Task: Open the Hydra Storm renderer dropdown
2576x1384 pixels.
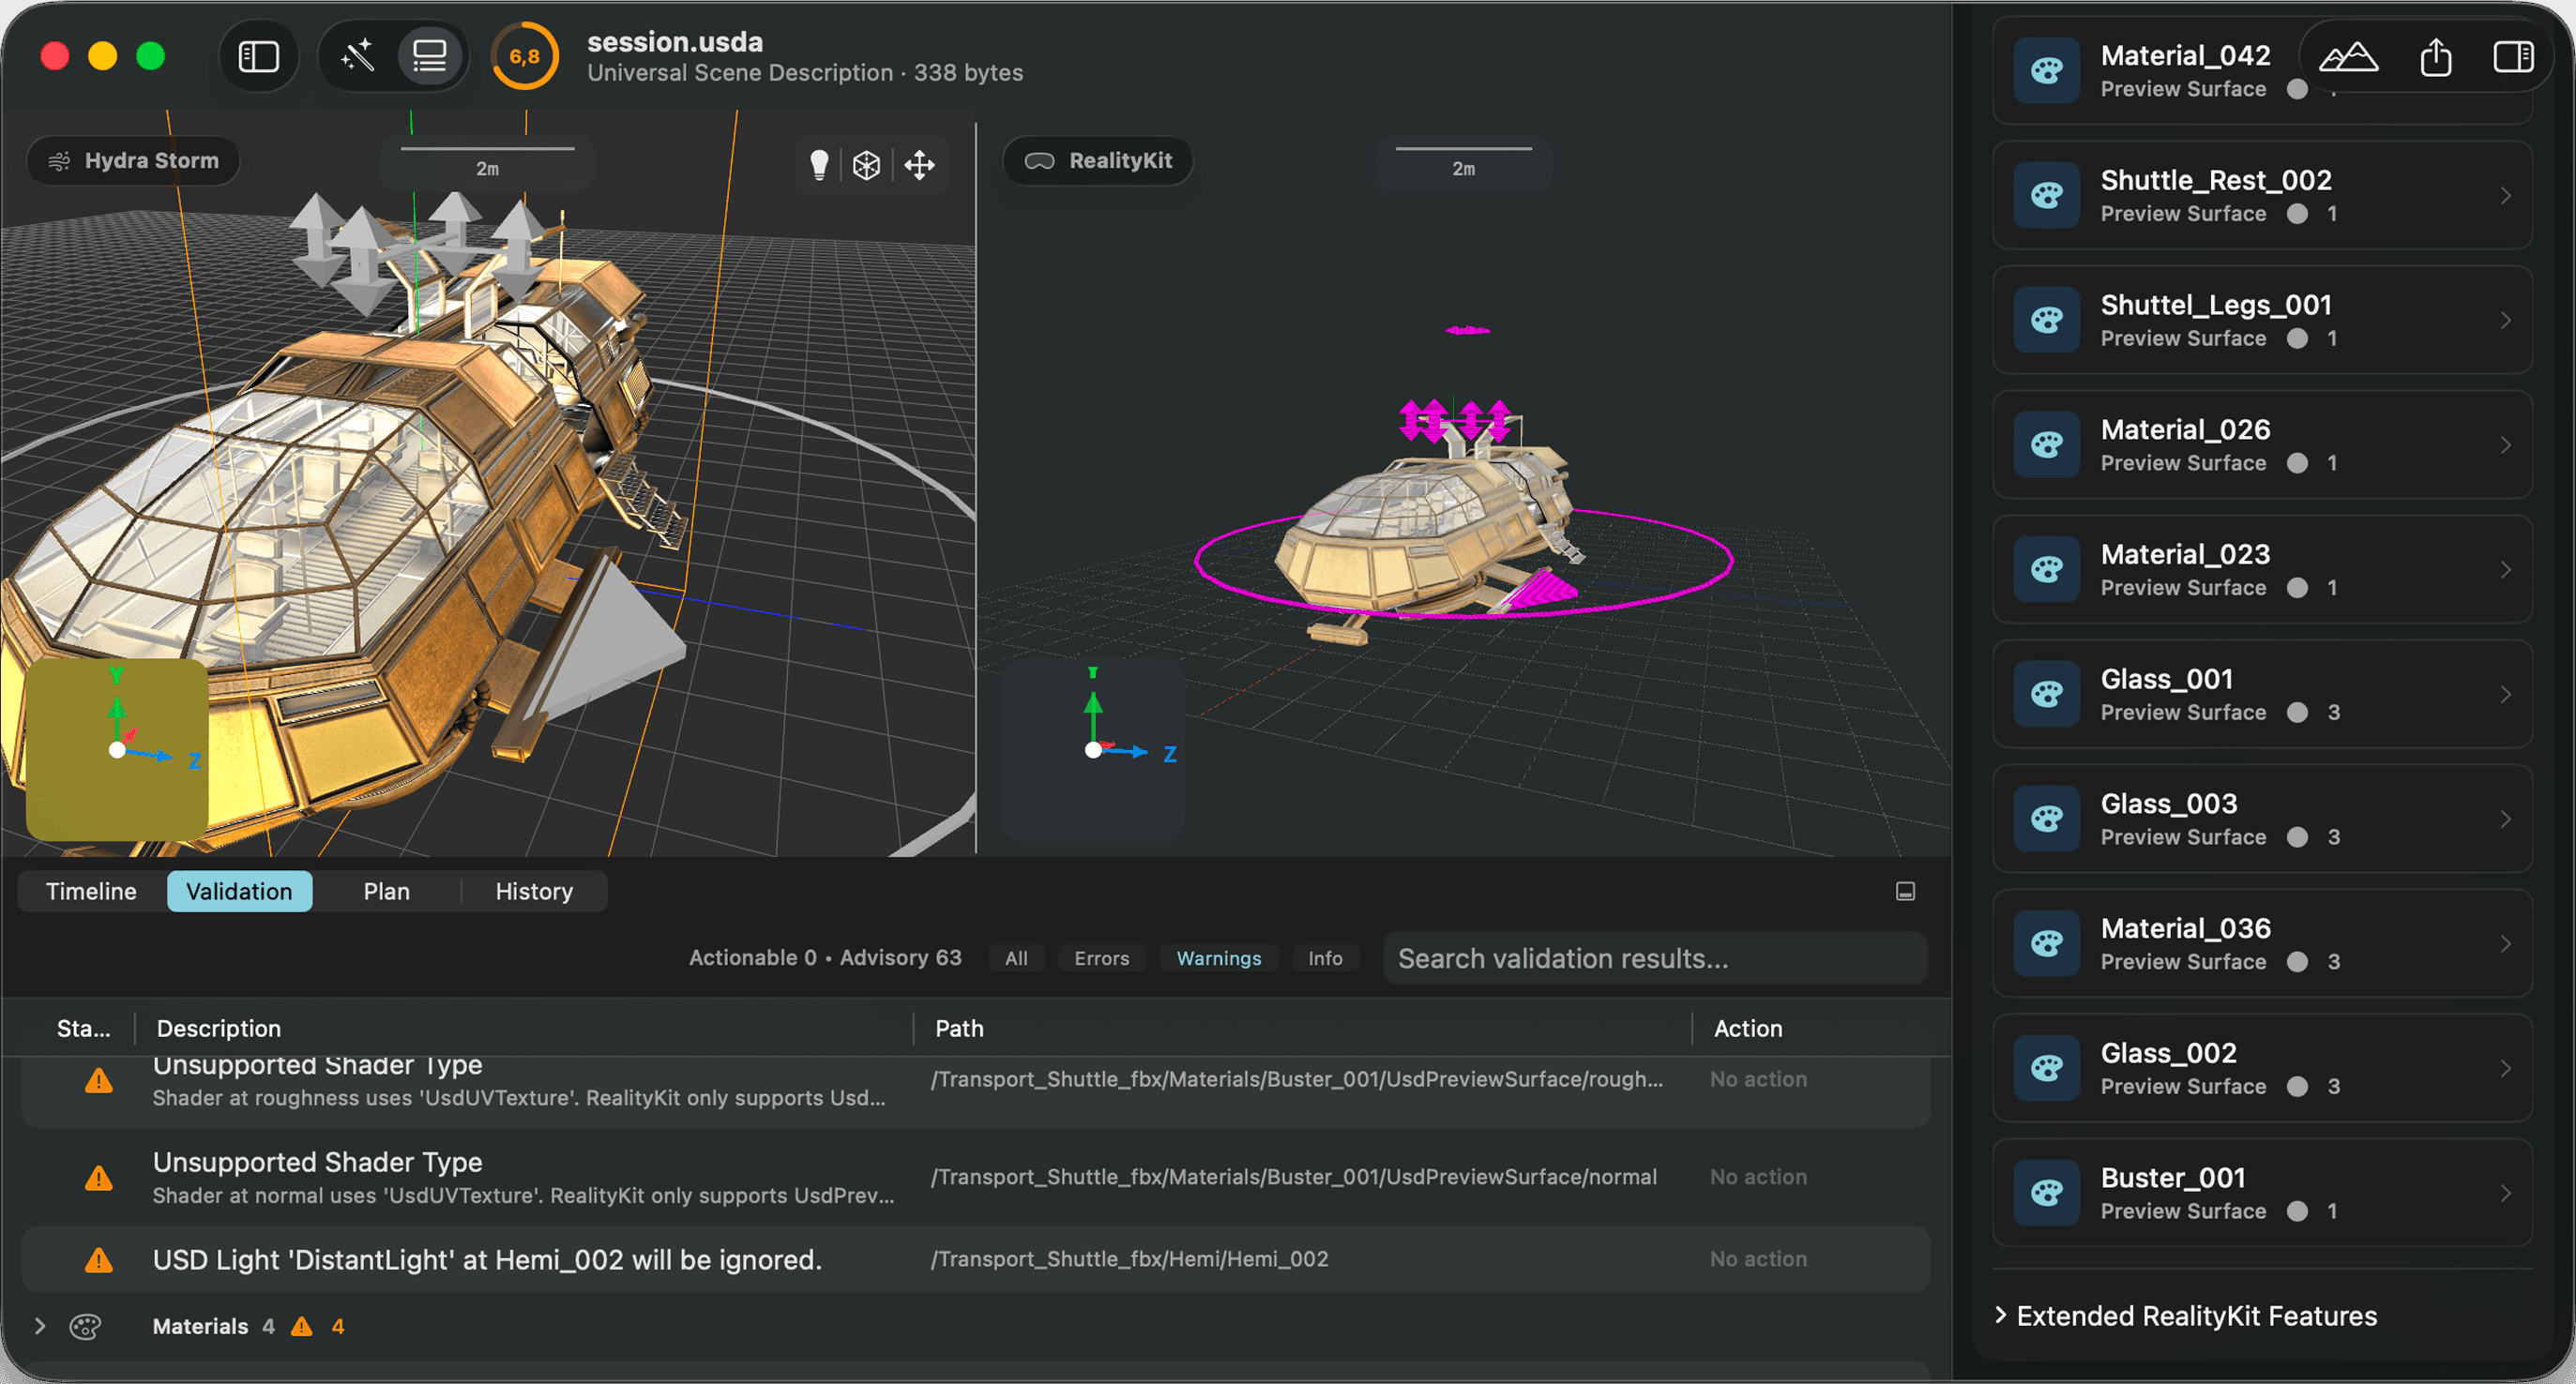Action: pyautogui.click(x=133, y=161)
